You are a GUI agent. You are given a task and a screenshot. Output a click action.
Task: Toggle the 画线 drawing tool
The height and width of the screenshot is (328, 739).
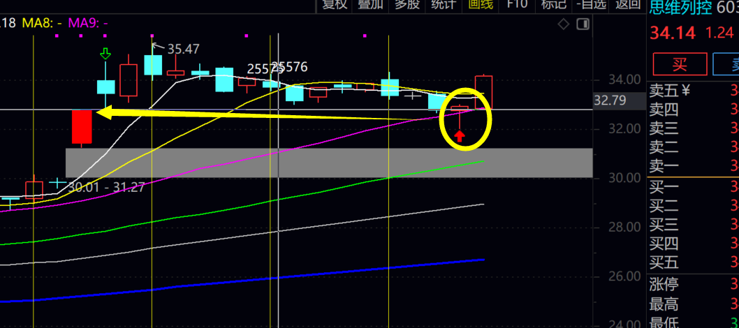coord(481,5)
